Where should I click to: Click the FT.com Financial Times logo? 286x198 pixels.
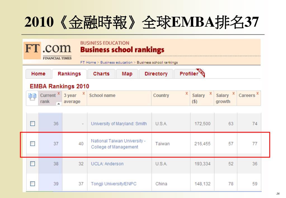click(48, 51)
